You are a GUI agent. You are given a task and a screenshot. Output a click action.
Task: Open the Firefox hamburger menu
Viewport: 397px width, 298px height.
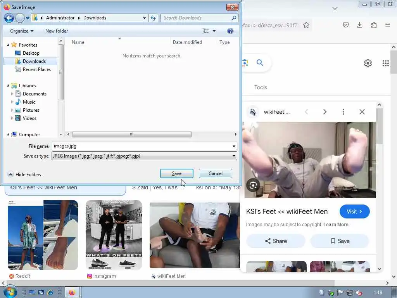(387, 24)
